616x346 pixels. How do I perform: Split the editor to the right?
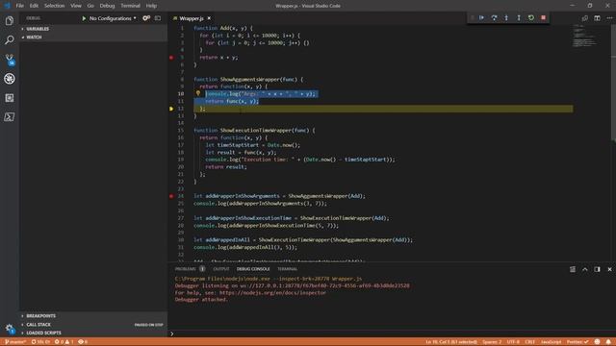coord(597,18)
